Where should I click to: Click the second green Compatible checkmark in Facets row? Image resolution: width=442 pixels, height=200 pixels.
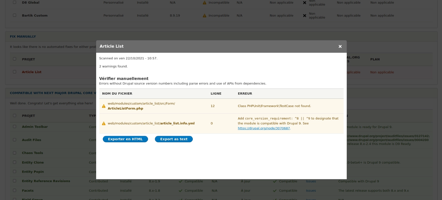(x=275, y=191)
